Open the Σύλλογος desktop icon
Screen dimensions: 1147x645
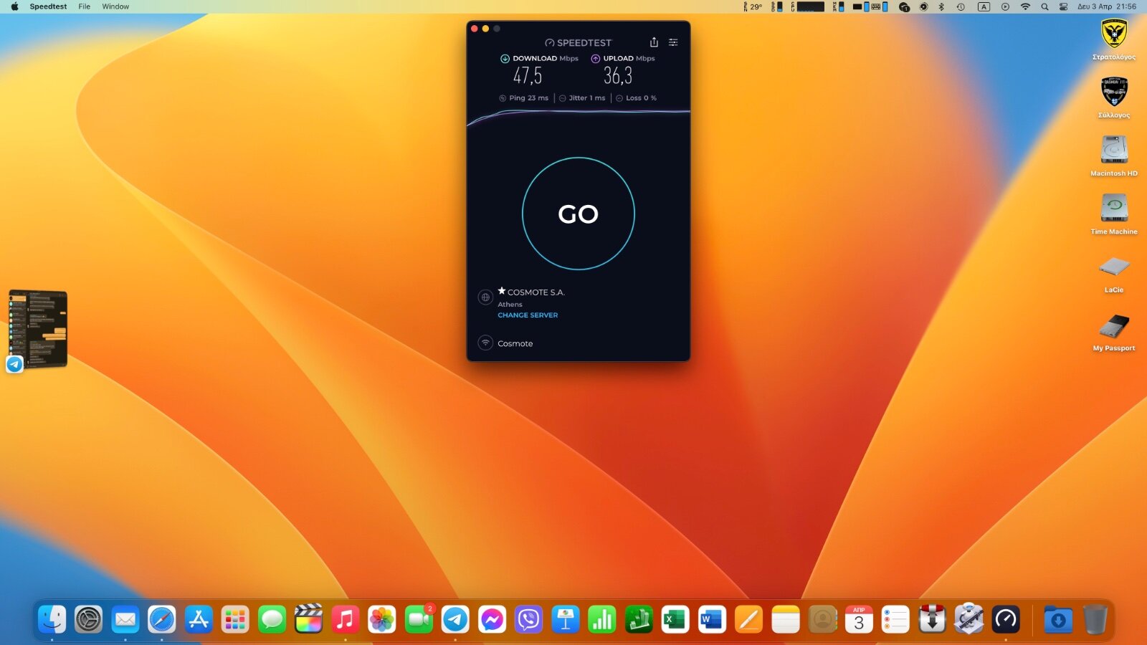(x=1114, y=97)
